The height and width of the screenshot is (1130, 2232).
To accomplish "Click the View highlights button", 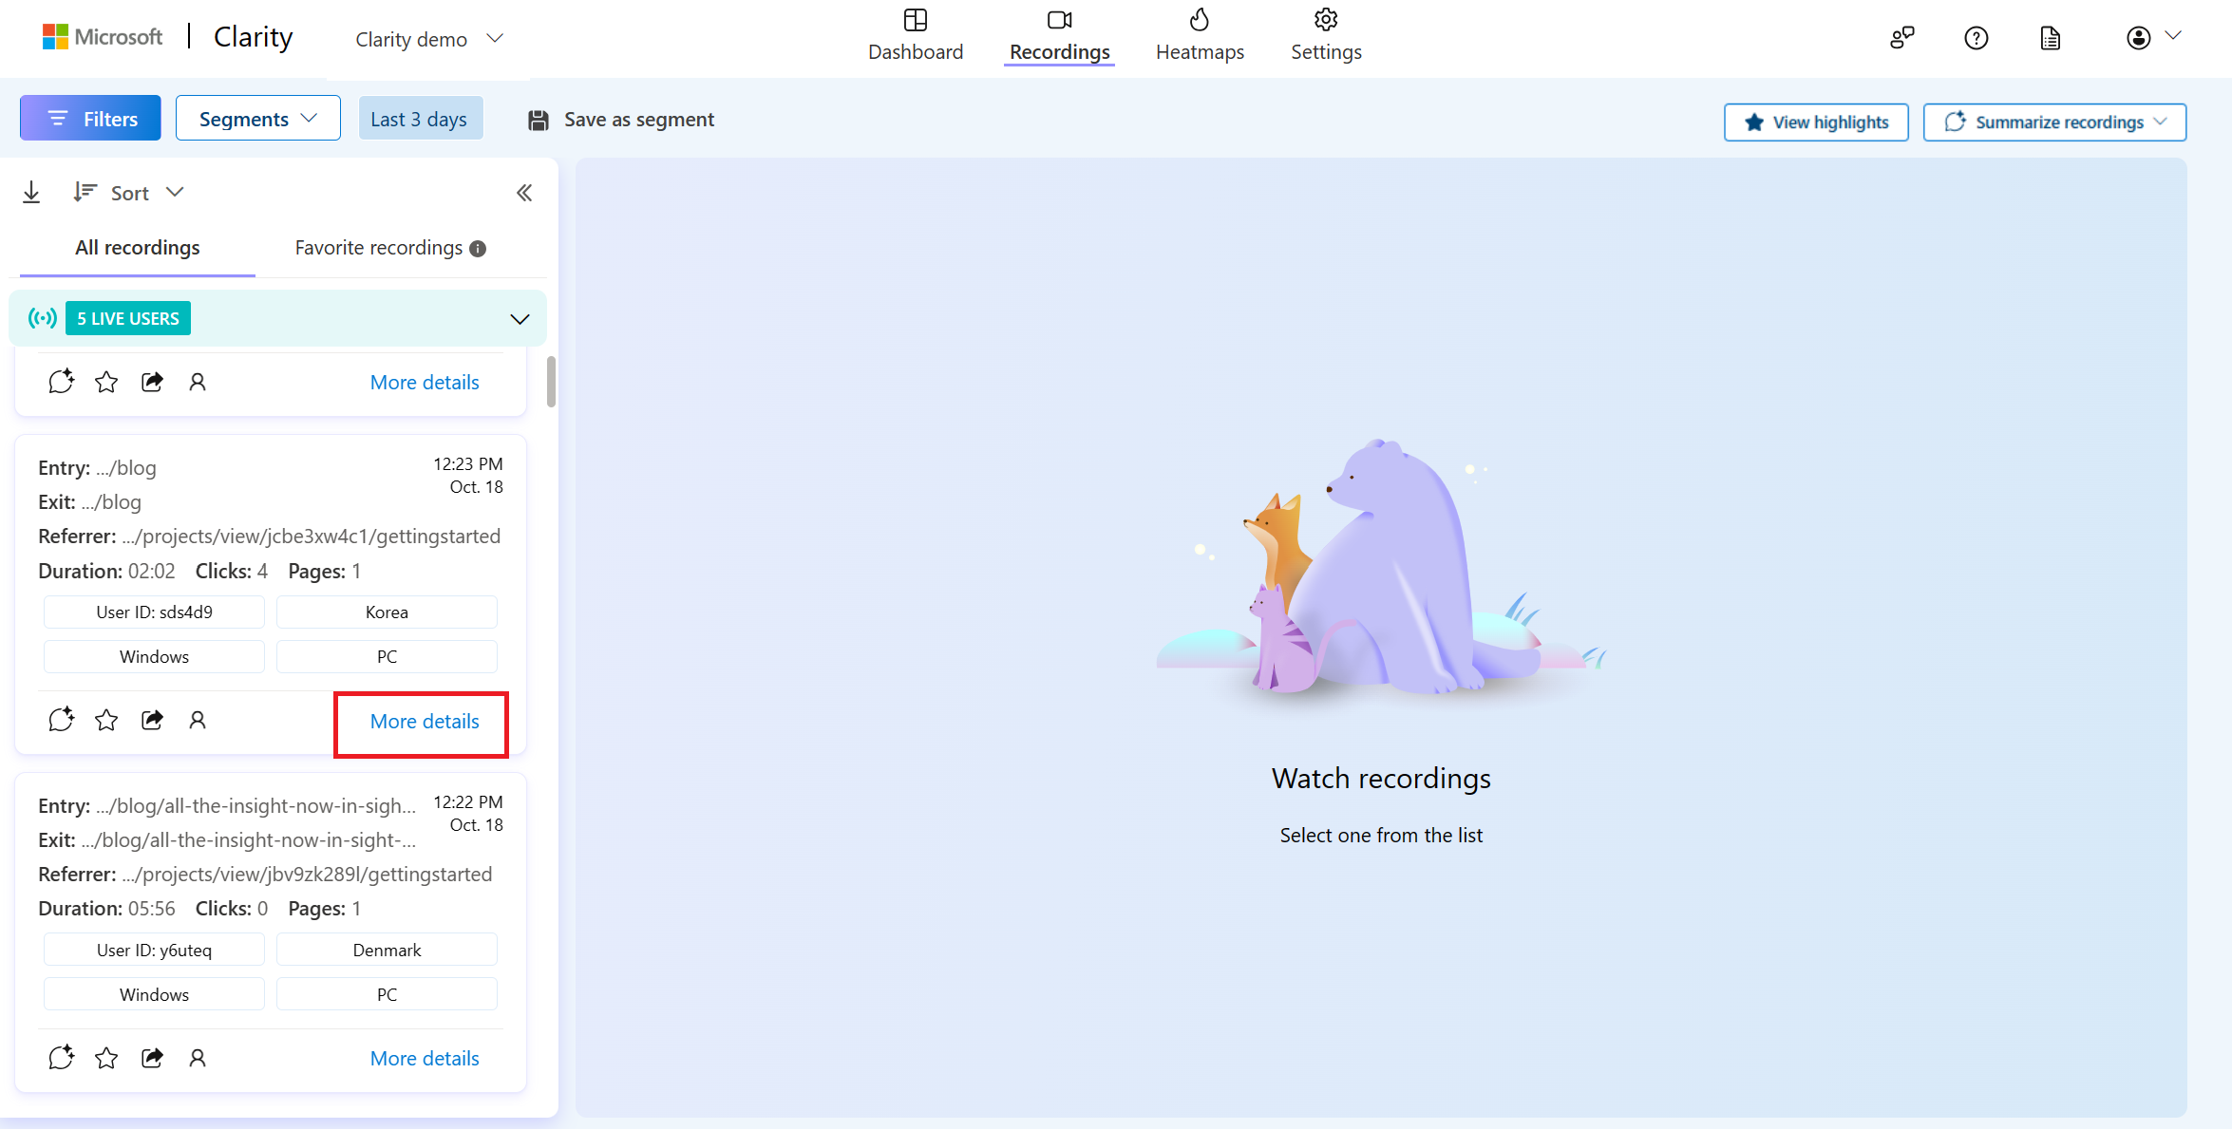I will tap(1816, 122).
